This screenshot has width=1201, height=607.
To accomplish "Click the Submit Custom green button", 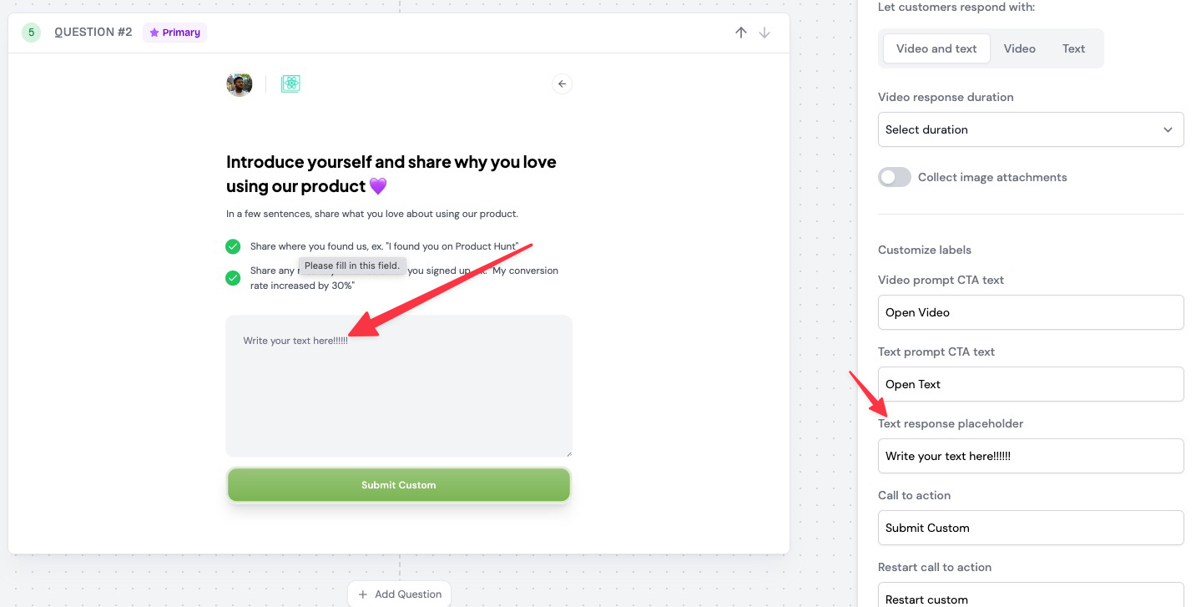I will point(399,485).
